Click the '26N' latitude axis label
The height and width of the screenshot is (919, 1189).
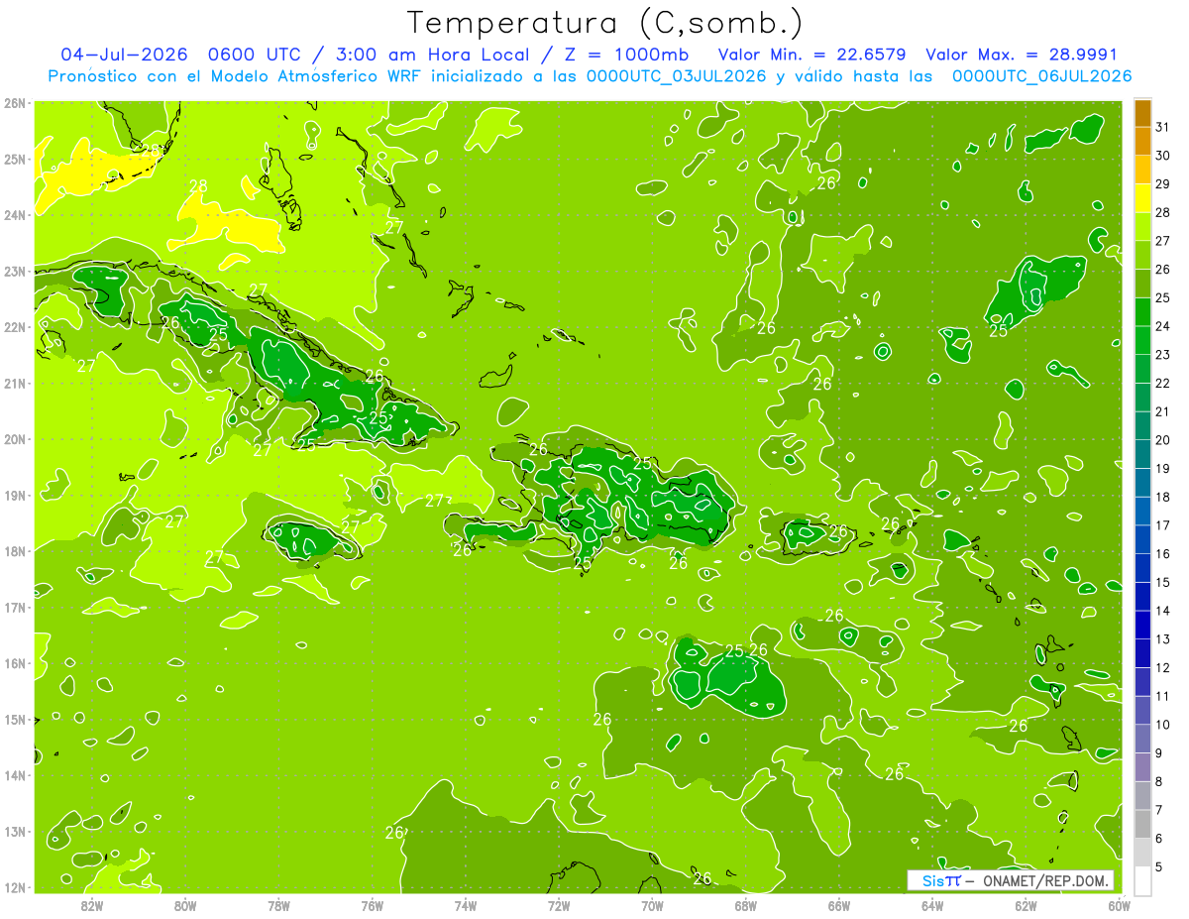(16, 103)
